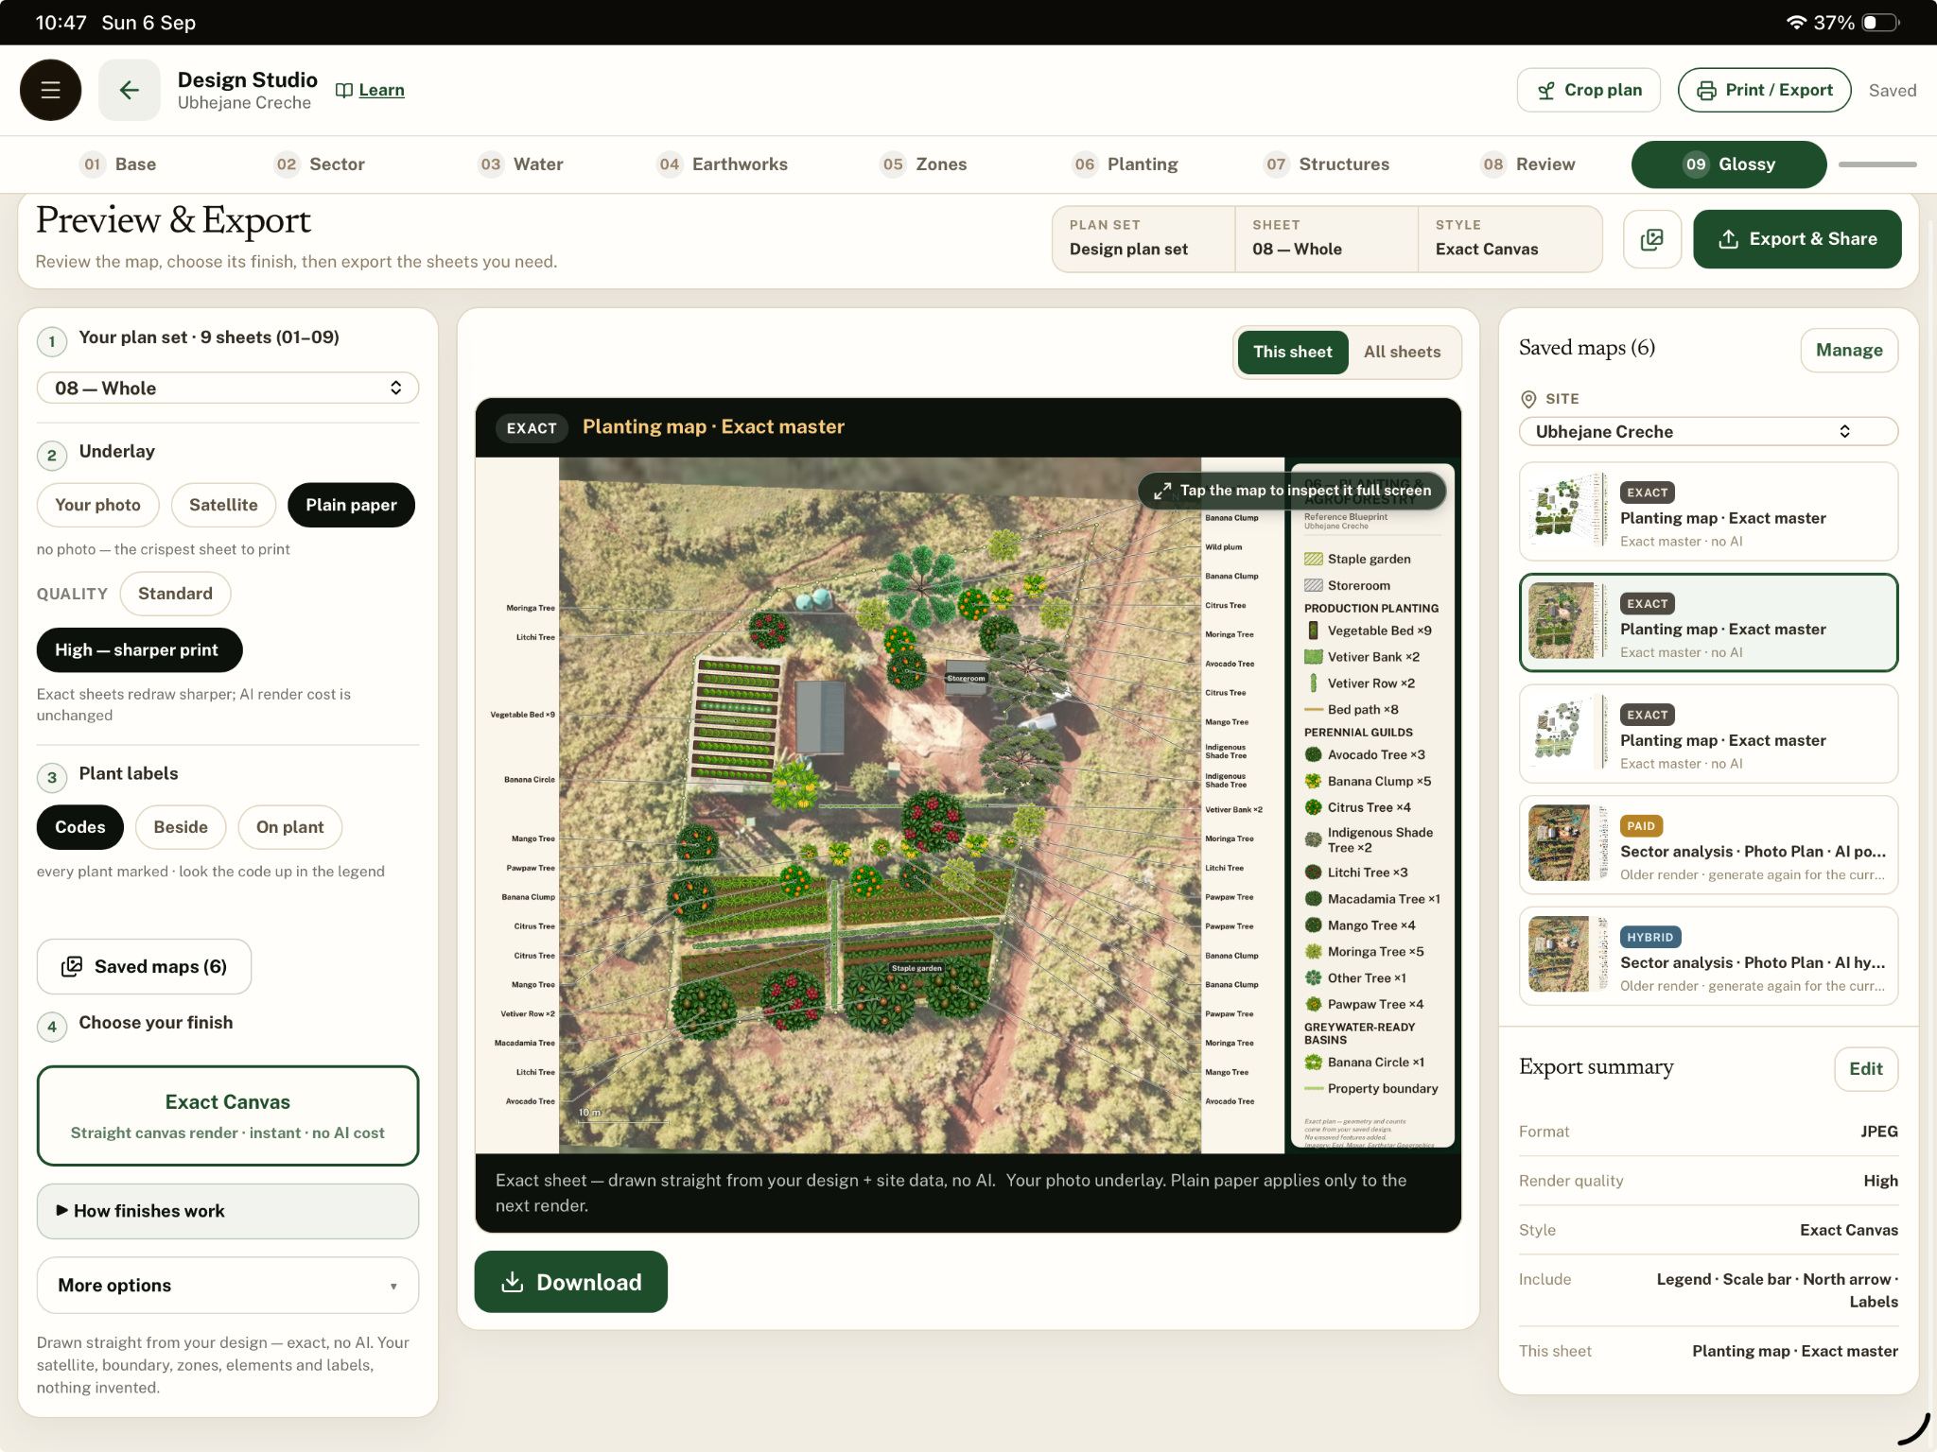Select Your photo underlay

tap(97, 505)
